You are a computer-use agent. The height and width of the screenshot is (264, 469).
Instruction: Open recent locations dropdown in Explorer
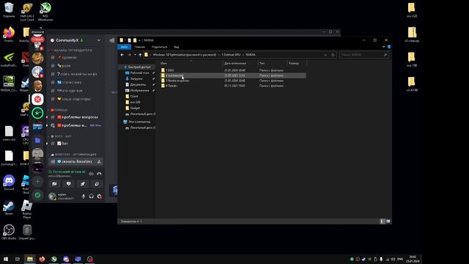pyautogui.click(x=135, y=55)
